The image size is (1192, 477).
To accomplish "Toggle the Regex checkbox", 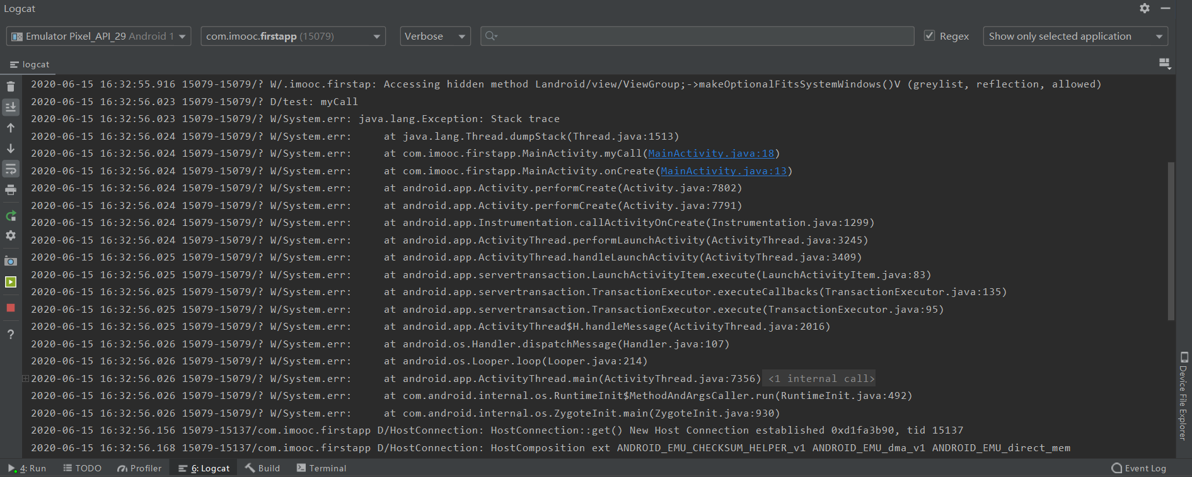I will 929,36.
